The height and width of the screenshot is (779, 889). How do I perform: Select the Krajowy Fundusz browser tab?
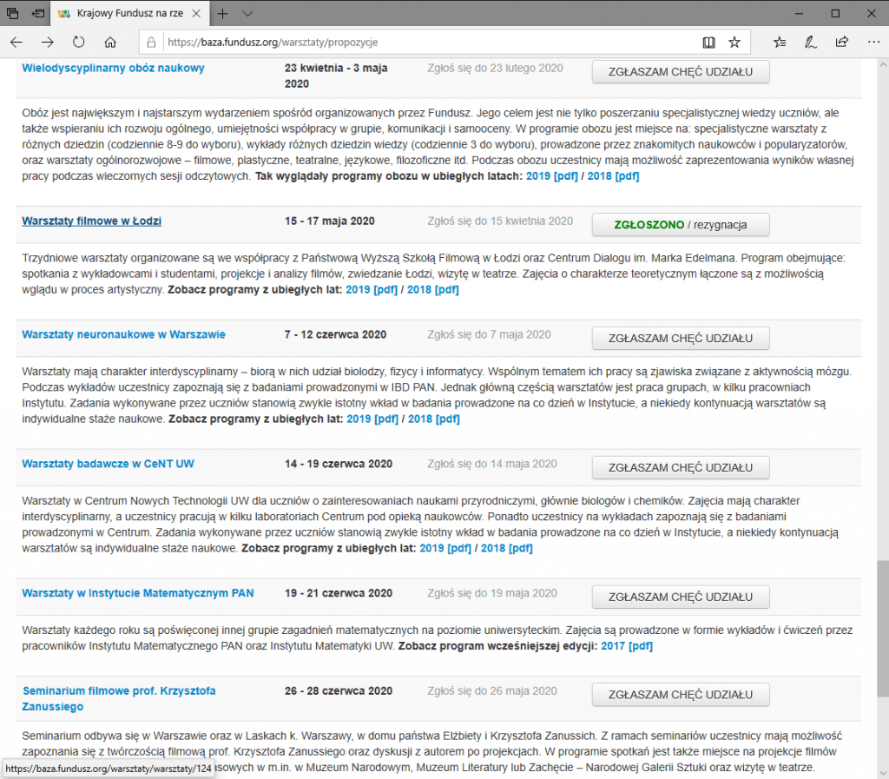click(x=126, y=14)
